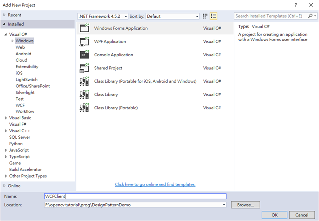319x221 pixels.
Task: Open the .NET Framework 4.5.2 version dropdown
Action: pyautogui.click(x=103, y=16)
